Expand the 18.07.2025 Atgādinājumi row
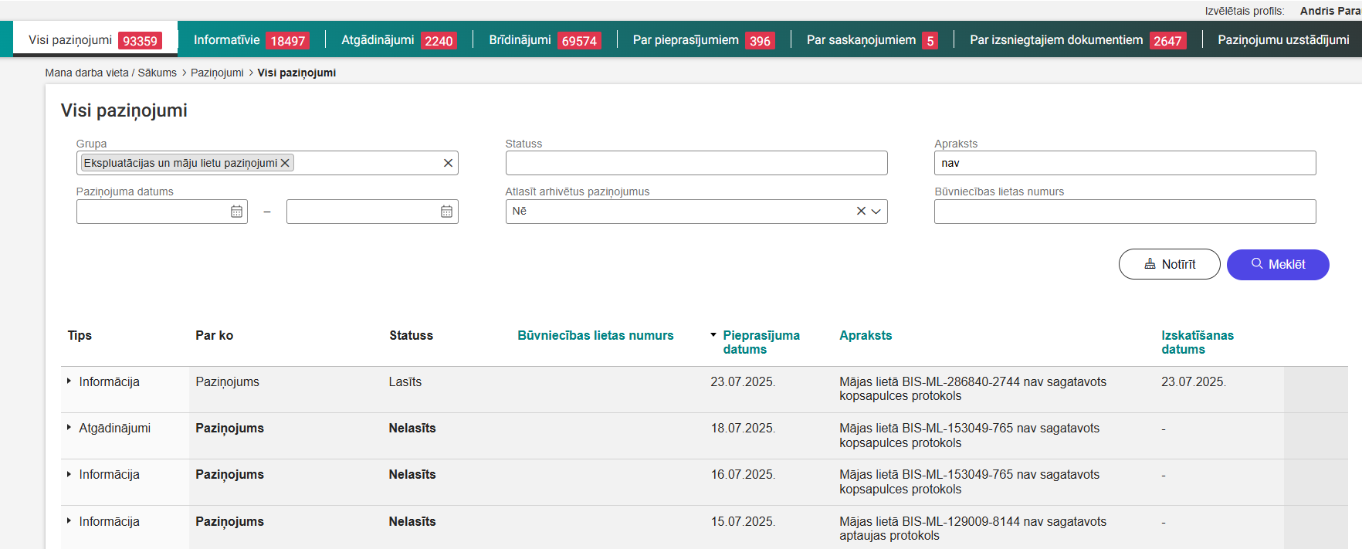The height and width of the screenshot is (549, 1362). coord(69,428)
